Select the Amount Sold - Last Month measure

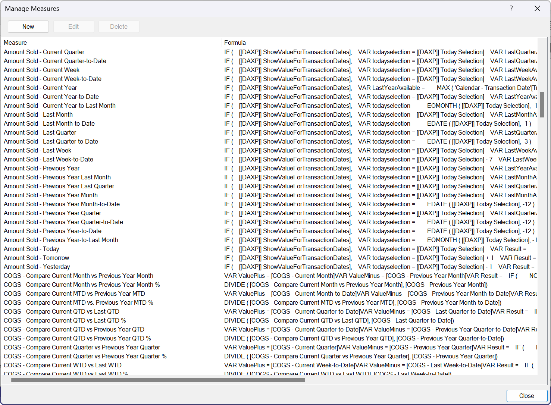pos(38,114)
